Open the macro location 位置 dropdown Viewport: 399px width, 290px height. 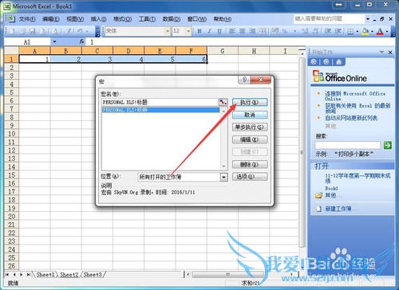224,177
